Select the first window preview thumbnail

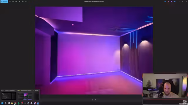(x=9, y=96)
